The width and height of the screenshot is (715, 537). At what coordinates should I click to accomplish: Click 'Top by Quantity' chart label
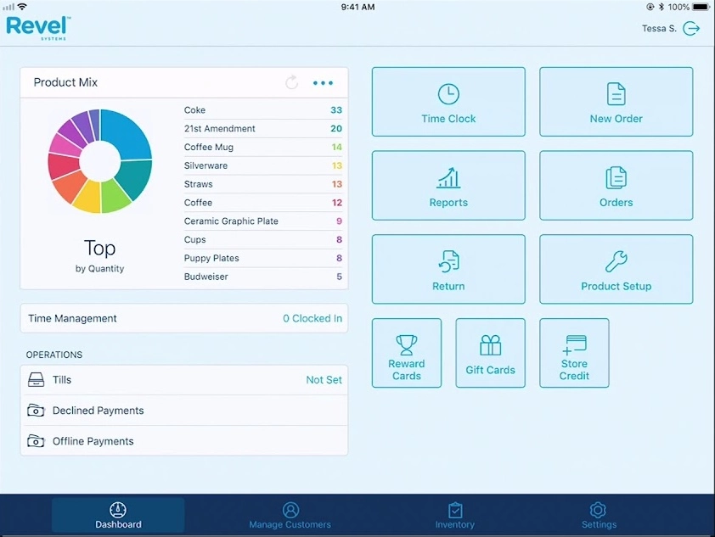pos(100,256)
